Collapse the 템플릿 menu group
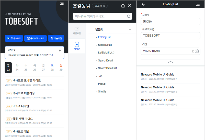 [130, 29]
